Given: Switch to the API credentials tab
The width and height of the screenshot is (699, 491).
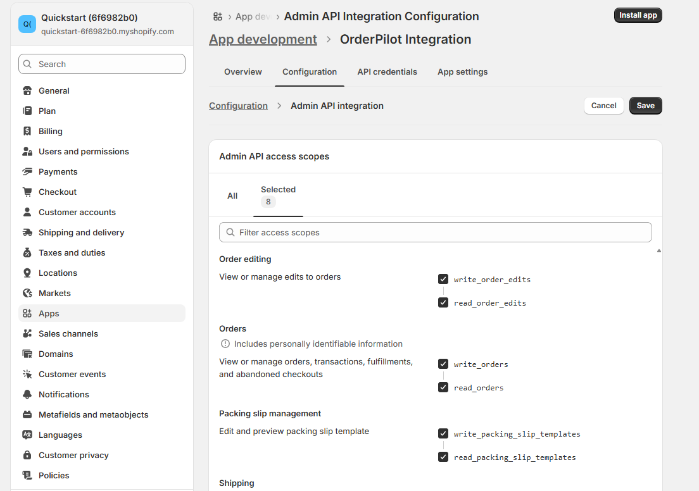Looking at the screenshot, I should click(x=387, y=71).
